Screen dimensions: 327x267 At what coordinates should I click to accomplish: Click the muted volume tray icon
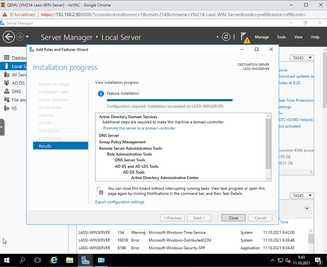click(288, 260)
